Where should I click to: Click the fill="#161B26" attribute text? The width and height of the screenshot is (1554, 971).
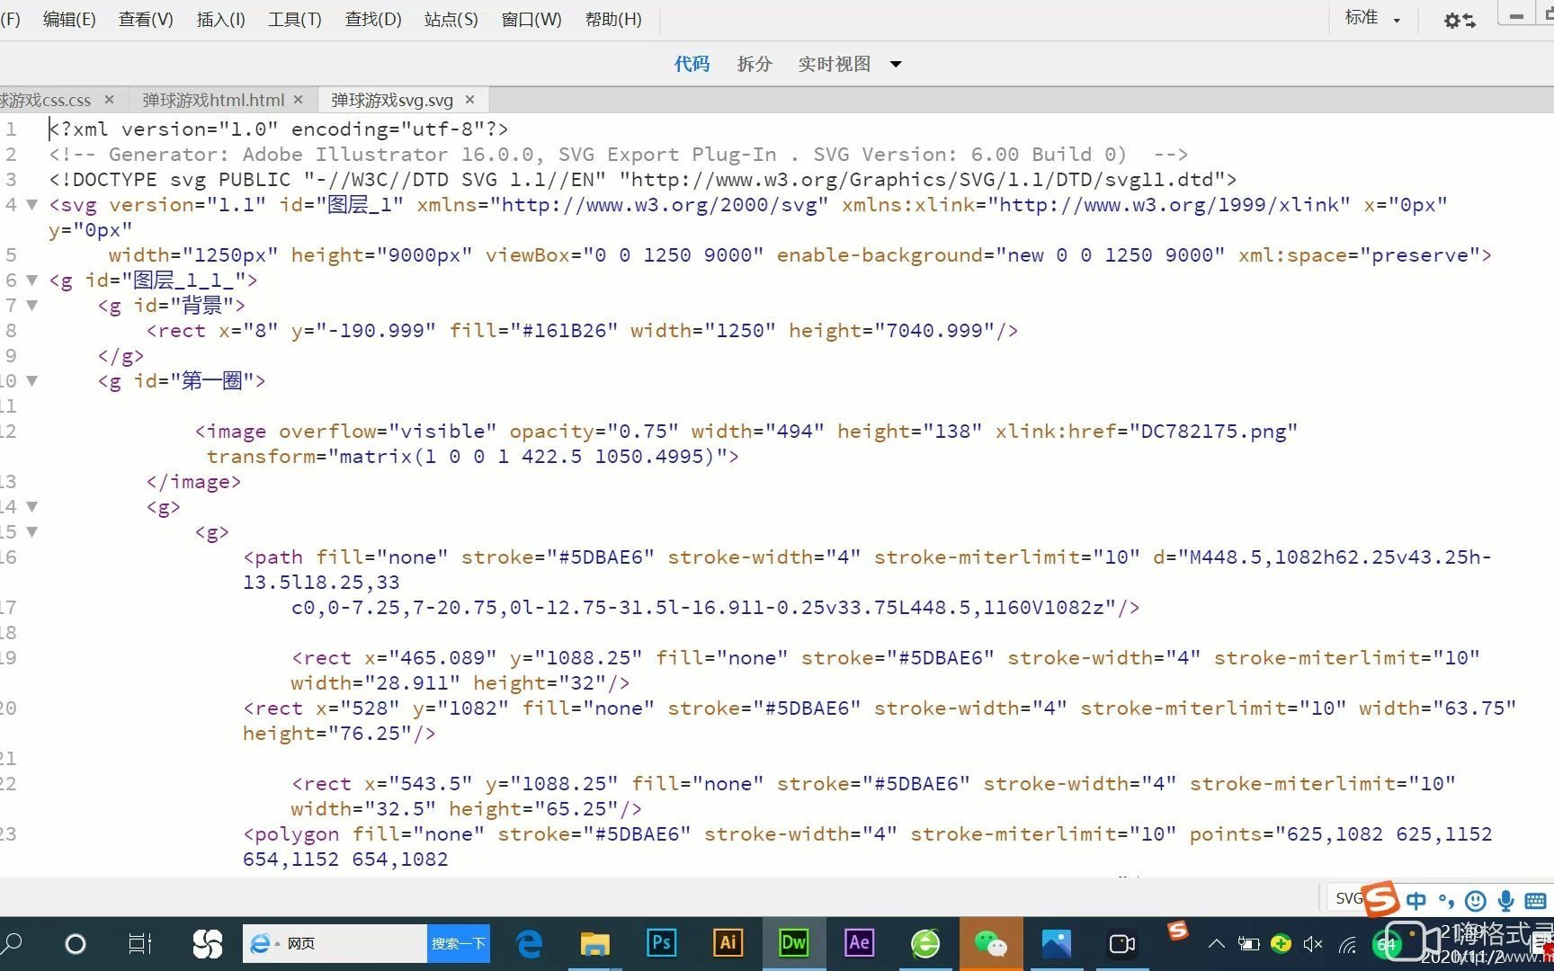(x=534, y=330)
